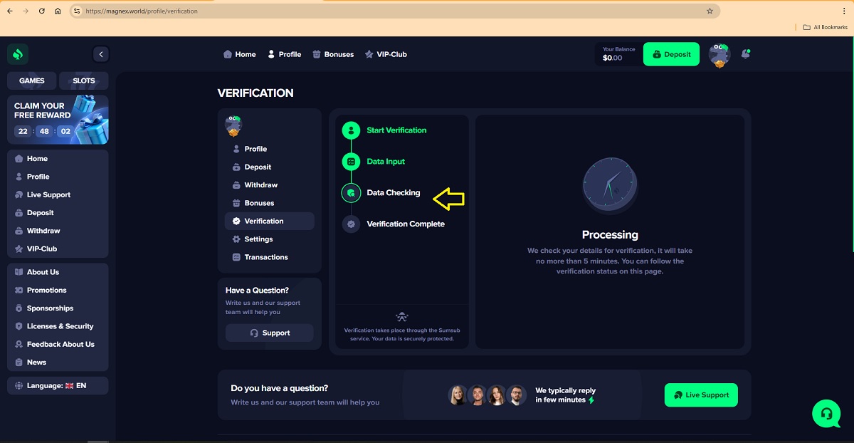Viewport: 854px width, 443px height.
Task: Open Licenses & Security in sidebar
Action: click(x=60, y=326)
